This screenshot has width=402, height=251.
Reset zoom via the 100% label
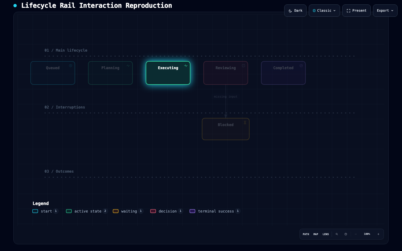[367, 234]
